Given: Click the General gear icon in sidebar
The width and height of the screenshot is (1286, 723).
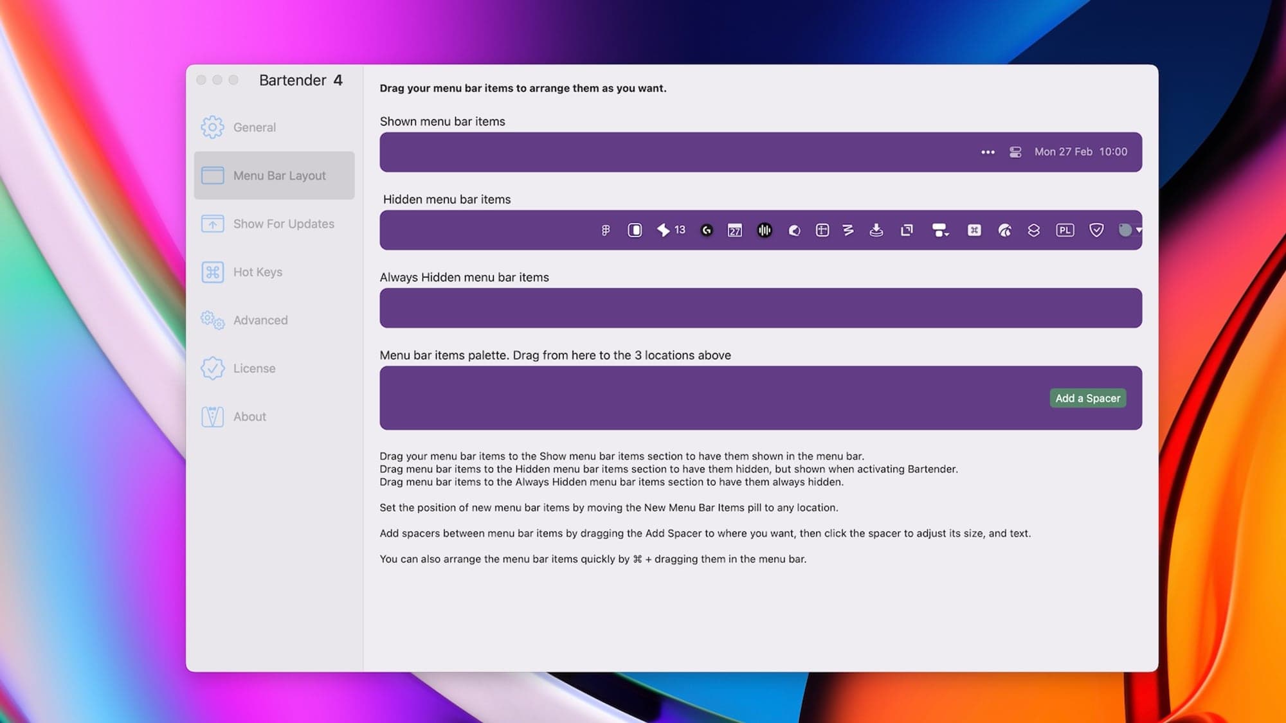Looking at the screenshot, I should pos(212,127).
